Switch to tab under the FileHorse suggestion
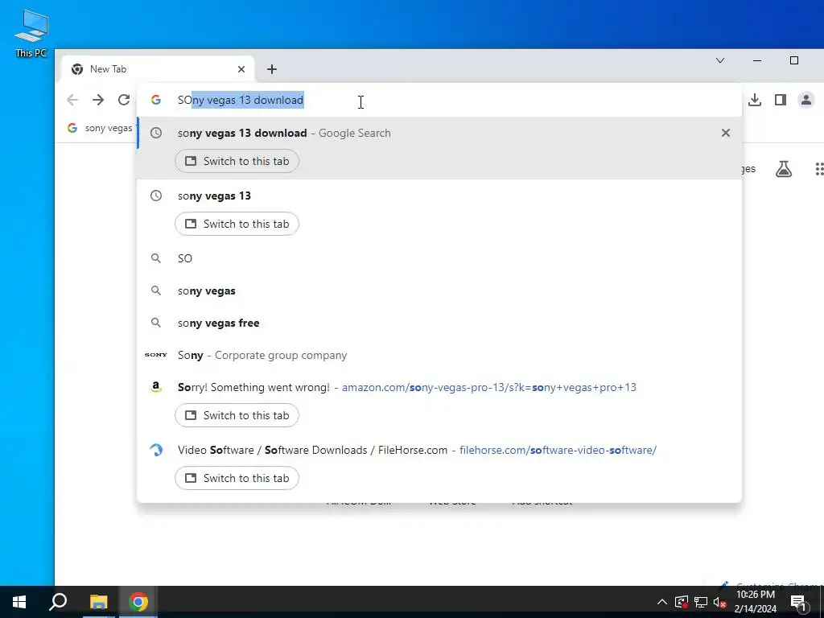Image resolution: width=824 pixels, height=618 pixels. point(237,478)
